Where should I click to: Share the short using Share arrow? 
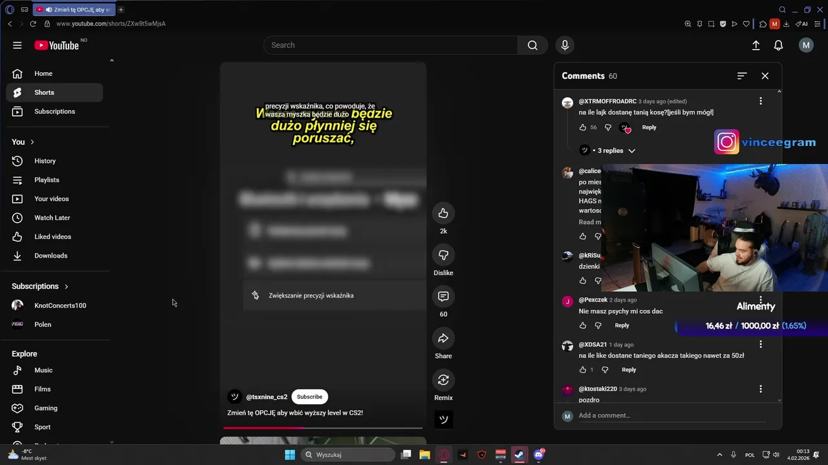click(x=443, y=338)
